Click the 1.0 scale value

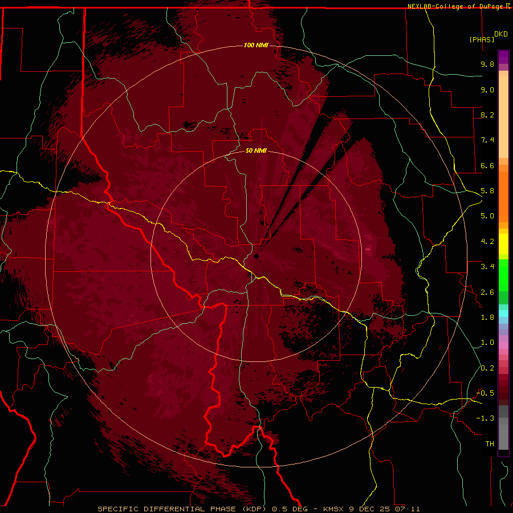pos(487,343)
